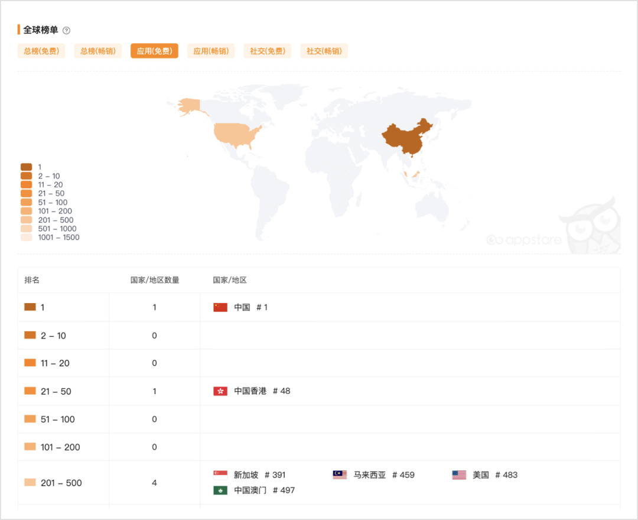Click the 11 – 20 rank row label
Image resolution: width=638 pixels, height=520 pixels.
pos(55,363)
